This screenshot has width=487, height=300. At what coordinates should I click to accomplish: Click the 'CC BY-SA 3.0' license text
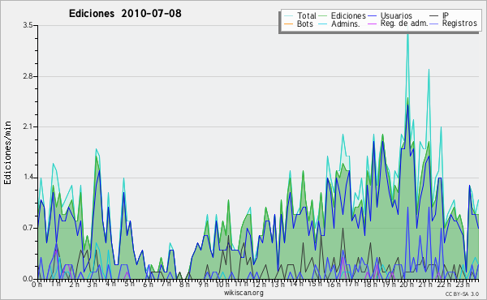point(462,294)
